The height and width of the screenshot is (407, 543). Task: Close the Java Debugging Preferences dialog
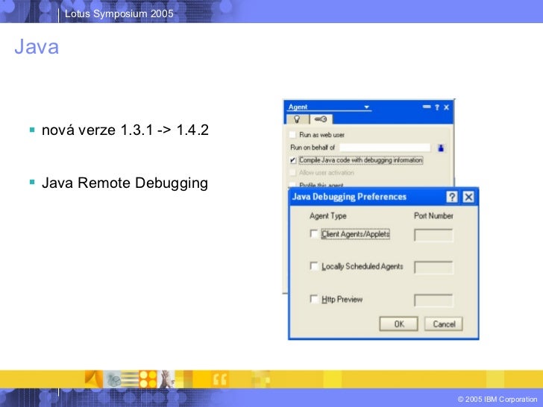coord(468,197)
